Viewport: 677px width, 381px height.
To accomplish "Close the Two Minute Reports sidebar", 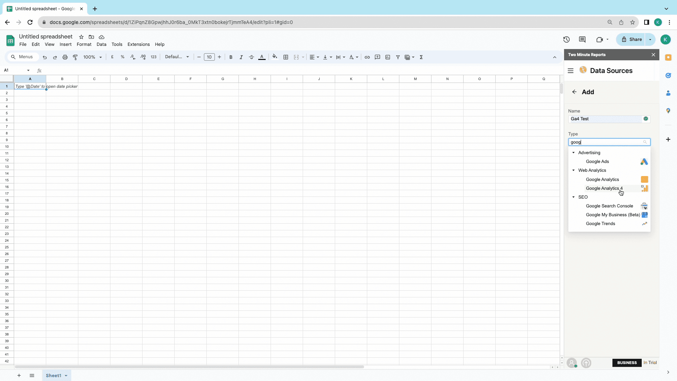I will [x=653, y=55].
